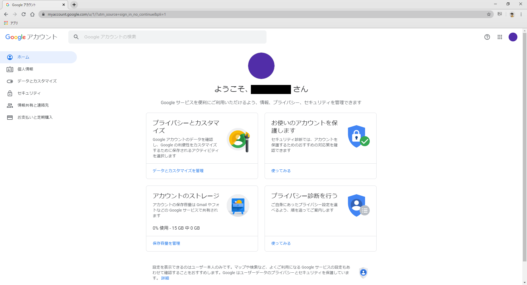Click the プライバシー診断を行う heading
Viewport: 527px width, 285px height.
(304, 196)
